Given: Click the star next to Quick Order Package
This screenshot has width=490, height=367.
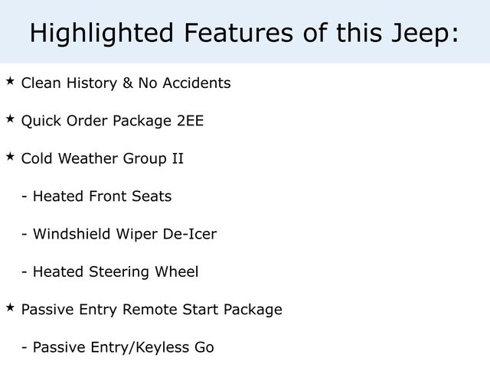Looking at the screenshot, I should (x=10, y=119).
